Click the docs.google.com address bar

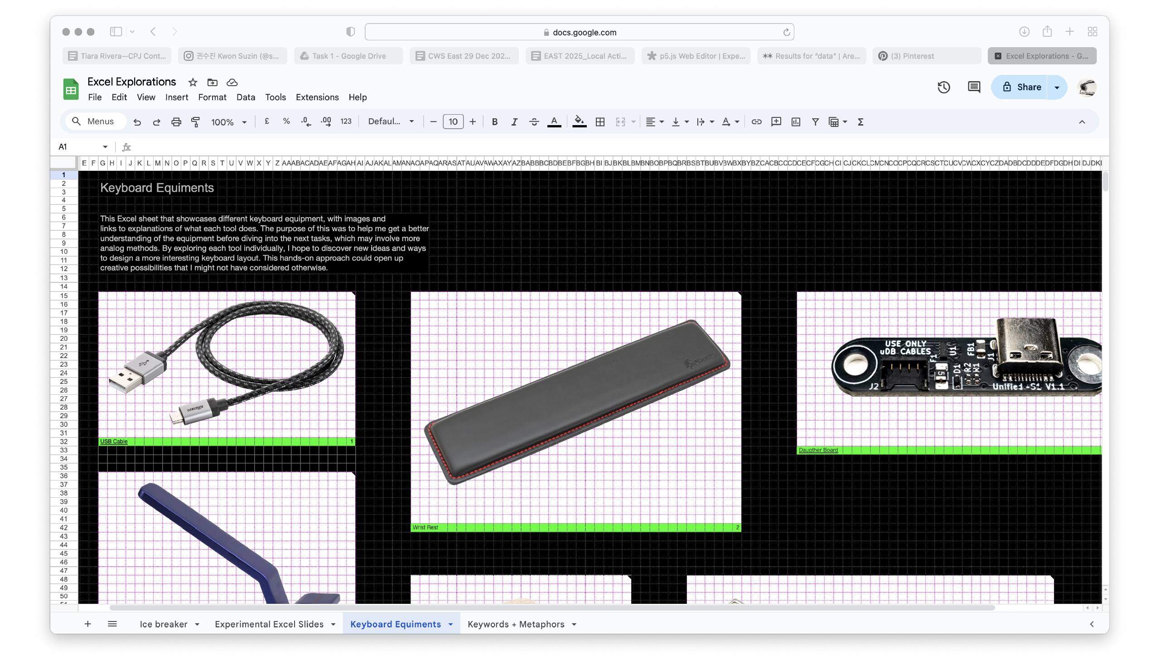[x=579, y=32]
